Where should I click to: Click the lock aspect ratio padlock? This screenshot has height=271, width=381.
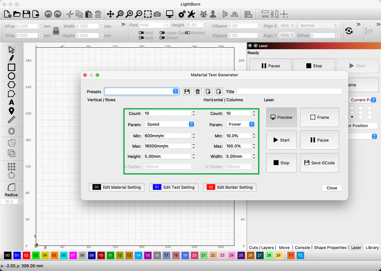56,31
